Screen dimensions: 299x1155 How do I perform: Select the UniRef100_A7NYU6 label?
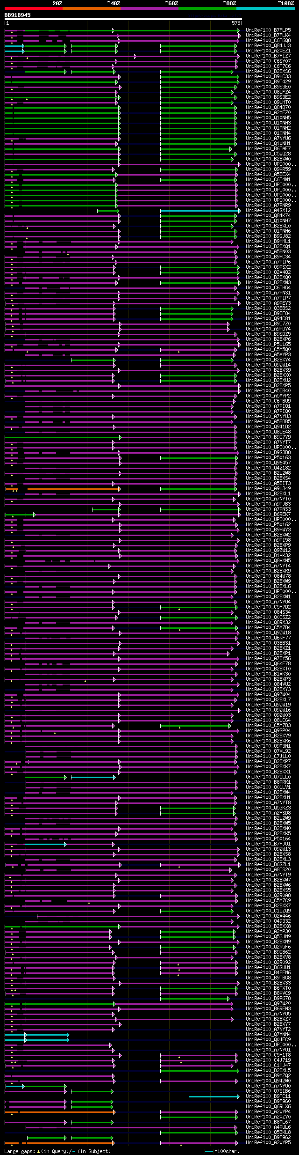click(x=268, y=138)
